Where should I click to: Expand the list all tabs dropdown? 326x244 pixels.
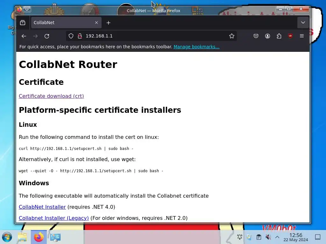303,23
